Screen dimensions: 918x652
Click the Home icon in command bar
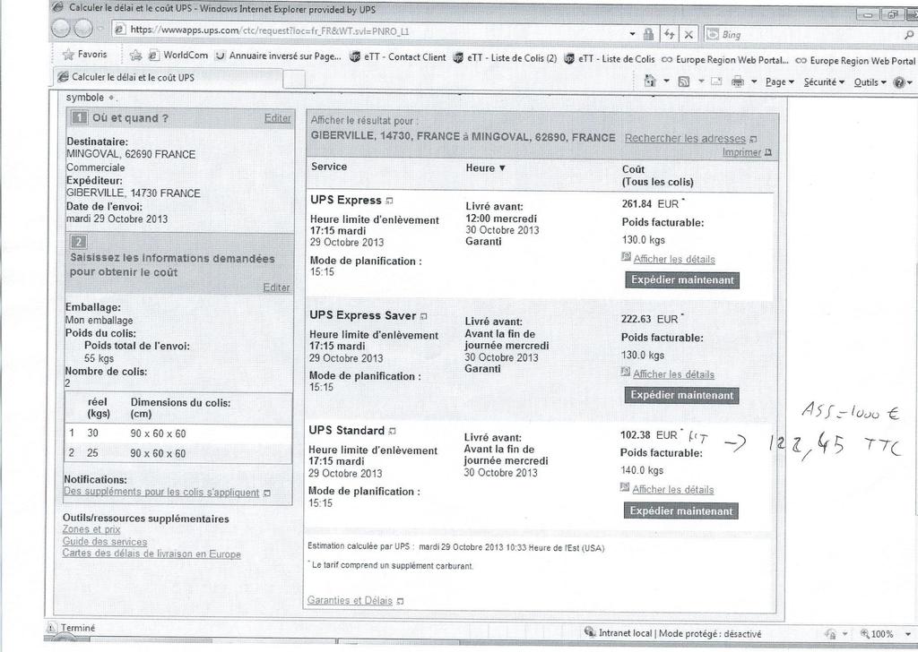tap(650, 81)
